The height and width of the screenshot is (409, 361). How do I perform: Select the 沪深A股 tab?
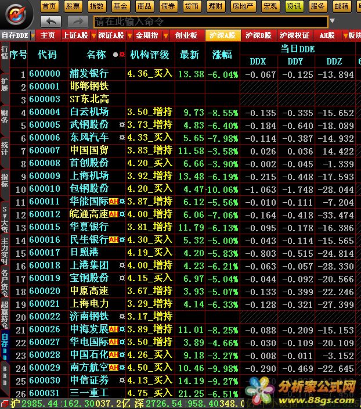click(x=223, y=35)
